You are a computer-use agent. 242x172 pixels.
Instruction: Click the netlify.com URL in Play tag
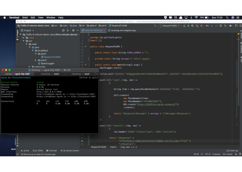coord(153,141)
